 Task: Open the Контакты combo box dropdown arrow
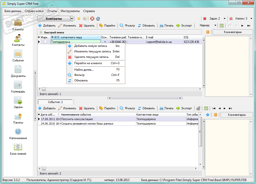(72, 19)
